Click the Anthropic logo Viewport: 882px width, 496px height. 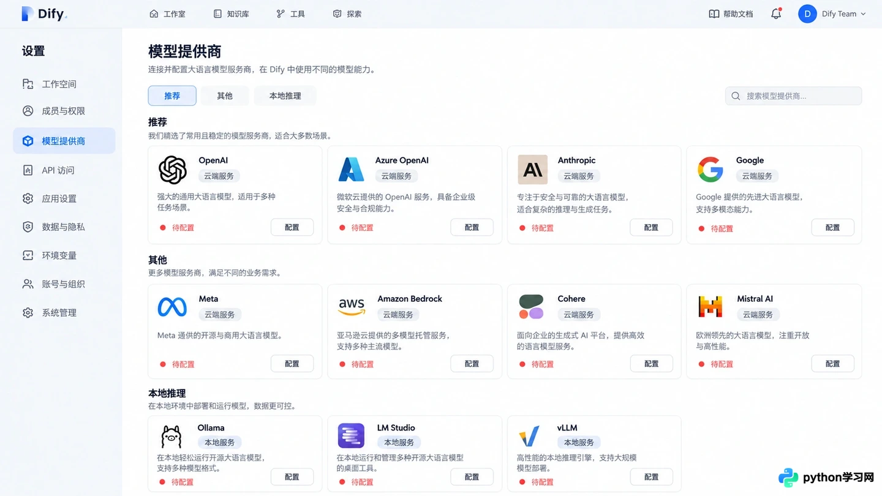(532, 170)
